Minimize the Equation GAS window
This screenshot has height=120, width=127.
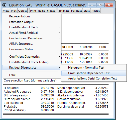pos(92,5)
